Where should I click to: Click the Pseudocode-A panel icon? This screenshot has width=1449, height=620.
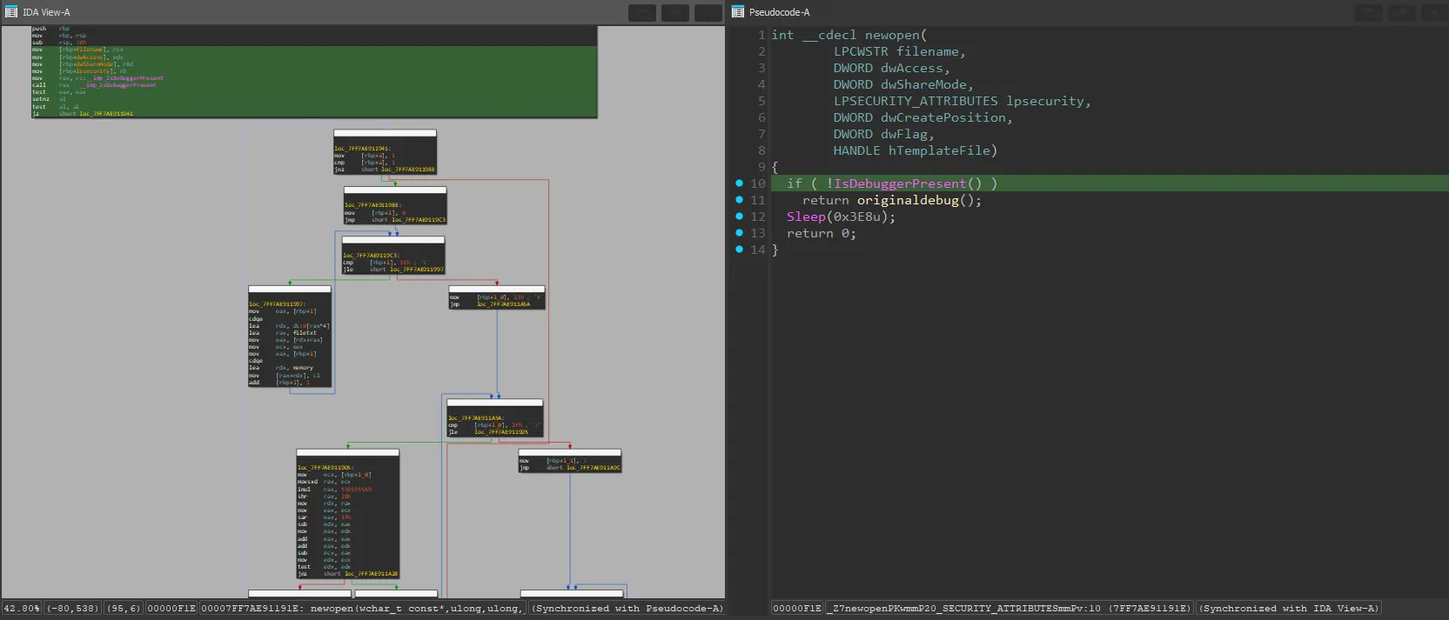(x=738, y=12)
